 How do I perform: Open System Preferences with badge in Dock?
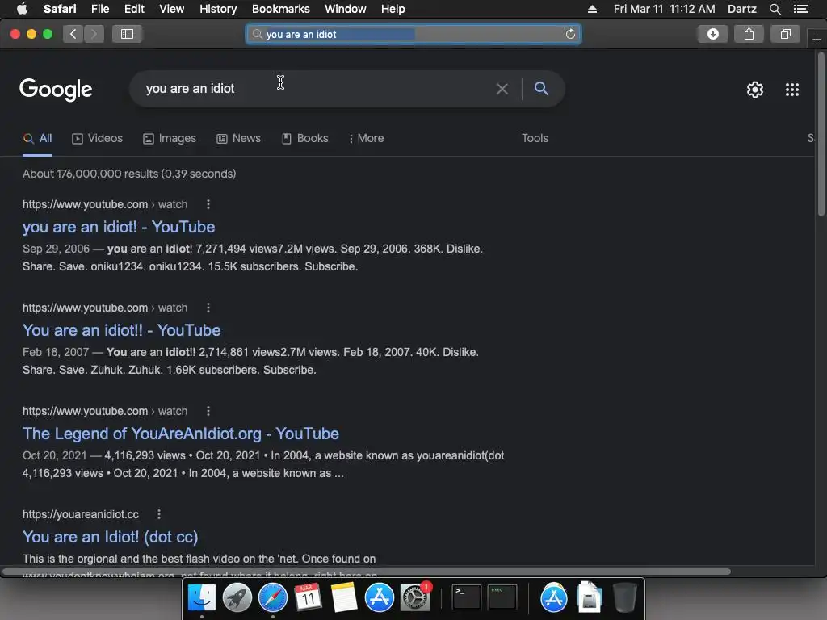point(416,598)
